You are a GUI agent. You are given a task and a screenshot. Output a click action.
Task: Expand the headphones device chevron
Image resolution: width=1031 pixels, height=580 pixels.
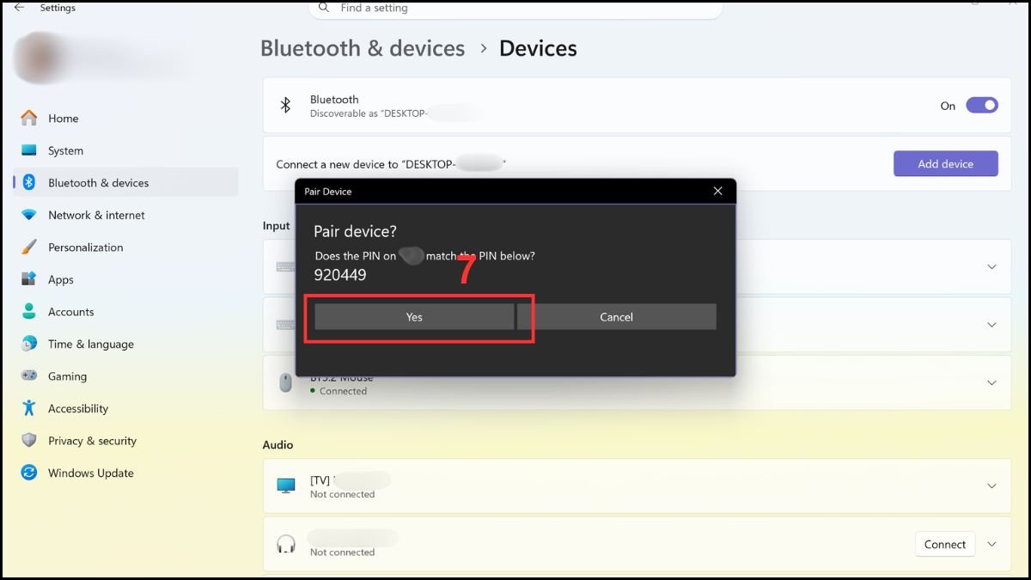tap(991, 544)
